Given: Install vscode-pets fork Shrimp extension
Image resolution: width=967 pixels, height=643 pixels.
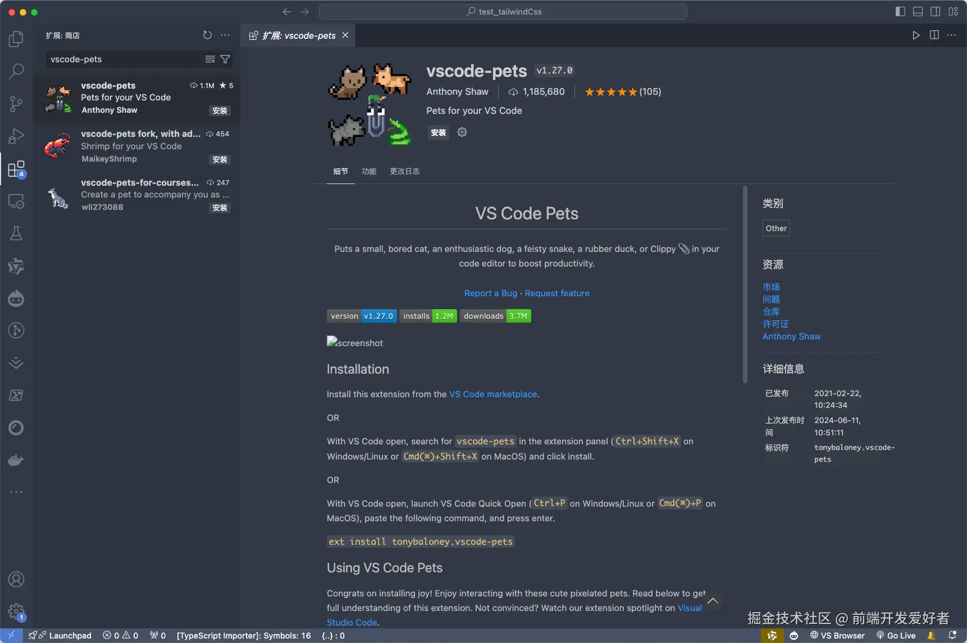Looking at the screenshot, I should [x=220, y=160].
